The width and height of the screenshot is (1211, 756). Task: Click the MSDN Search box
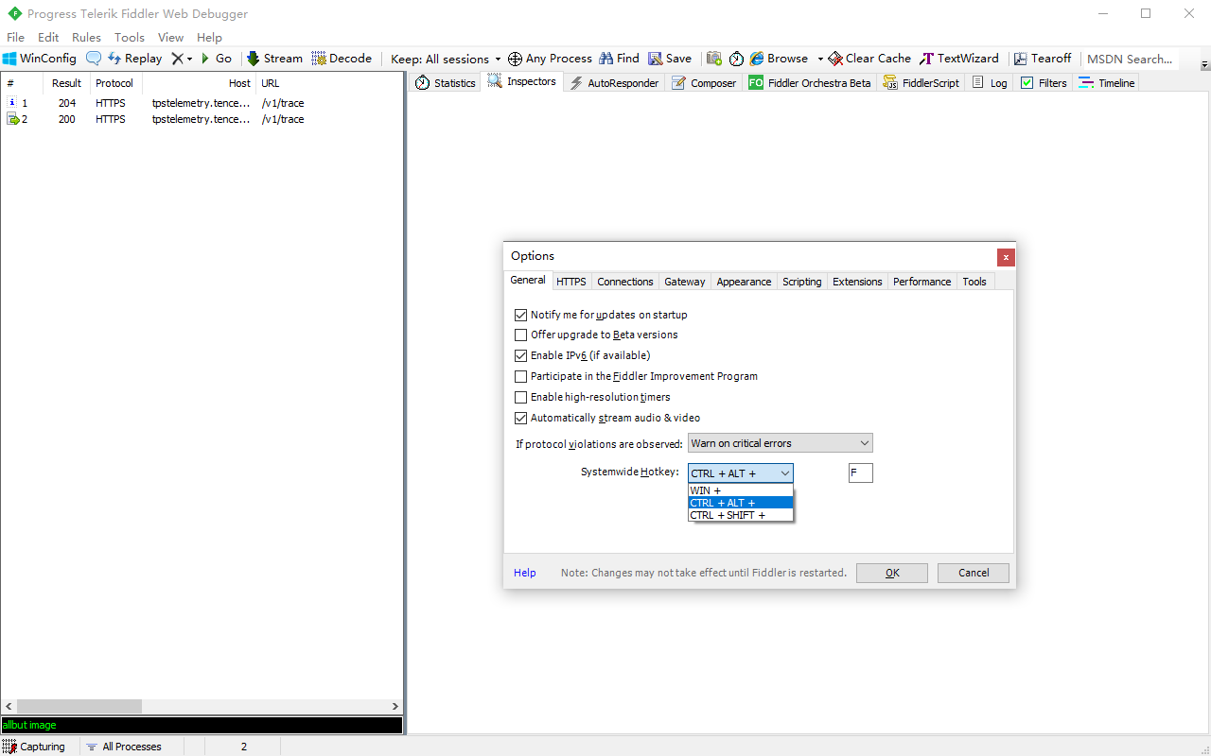(1131, 59)
